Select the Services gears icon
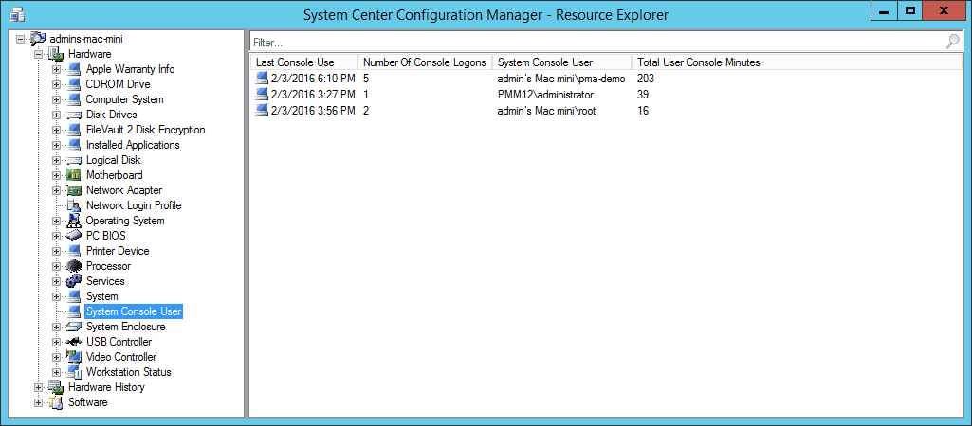 tap(74, 281)
